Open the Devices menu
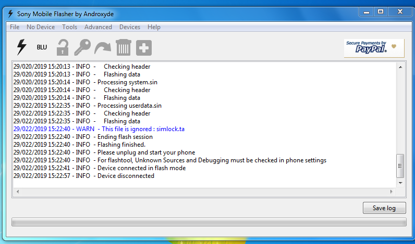Viewport: 415px width, 244px height. click(x=130, y=27)
